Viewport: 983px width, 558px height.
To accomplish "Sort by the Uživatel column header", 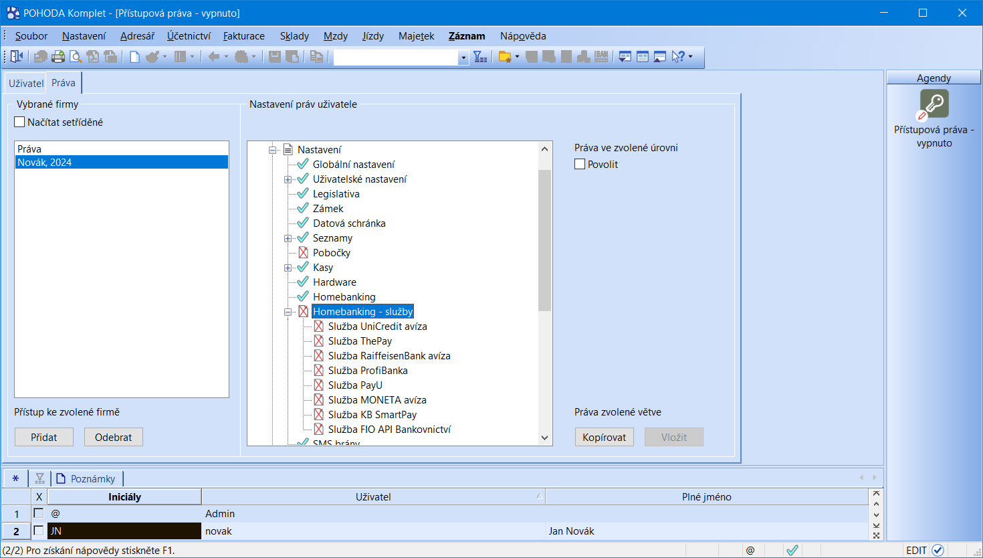I will click(373, 496).
